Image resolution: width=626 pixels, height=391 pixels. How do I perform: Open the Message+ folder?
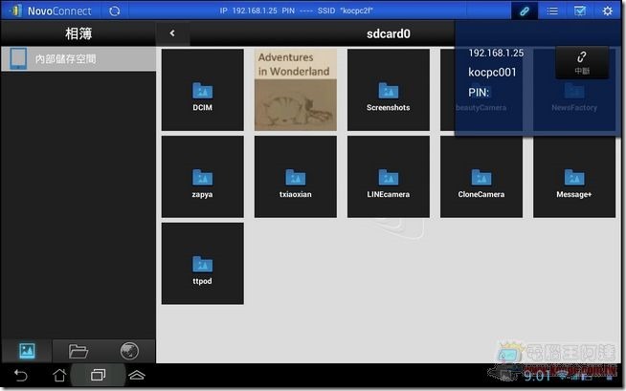(574, 177)
